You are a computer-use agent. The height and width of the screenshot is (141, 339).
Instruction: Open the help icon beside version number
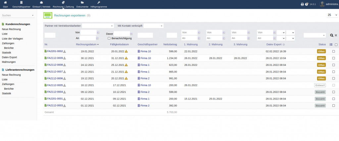307,4
